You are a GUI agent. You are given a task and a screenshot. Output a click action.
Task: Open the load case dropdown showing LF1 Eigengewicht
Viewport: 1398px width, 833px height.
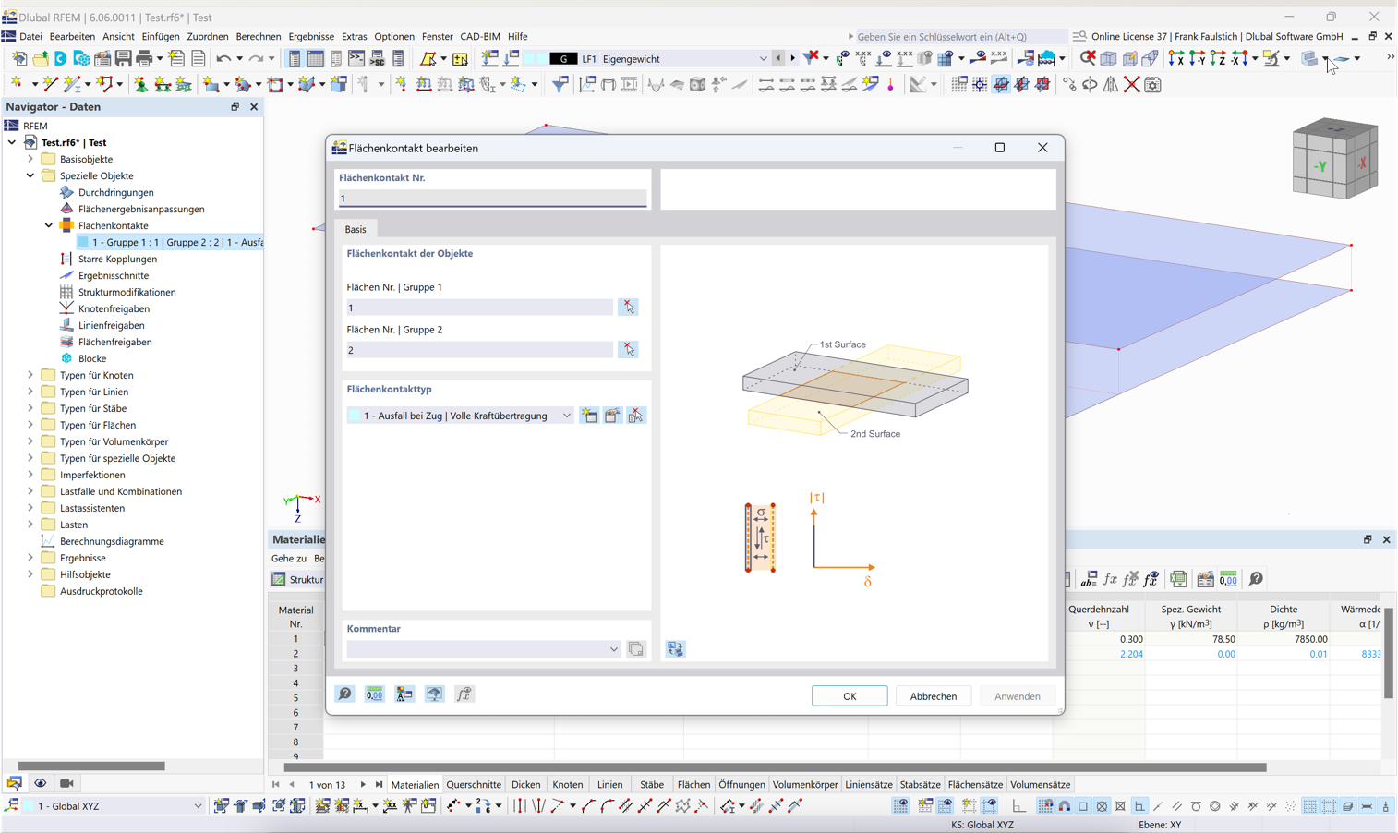click(x=763, y=57)
